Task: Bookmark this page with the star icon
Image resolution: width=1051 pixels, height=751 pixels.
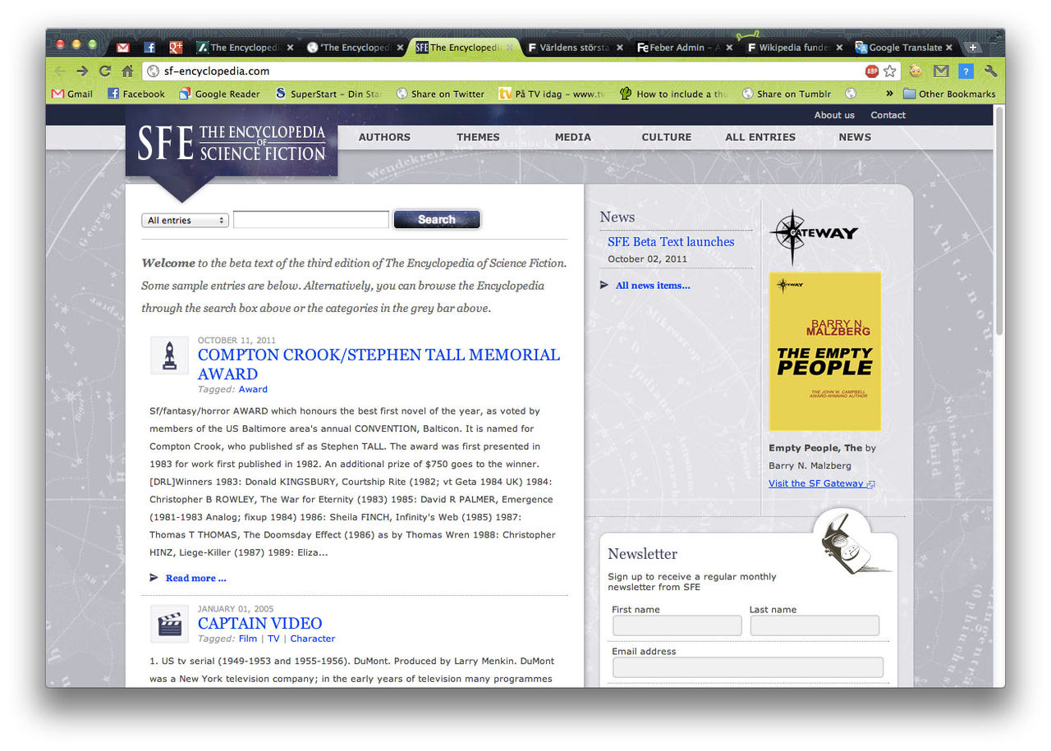Action: [890, 71]
